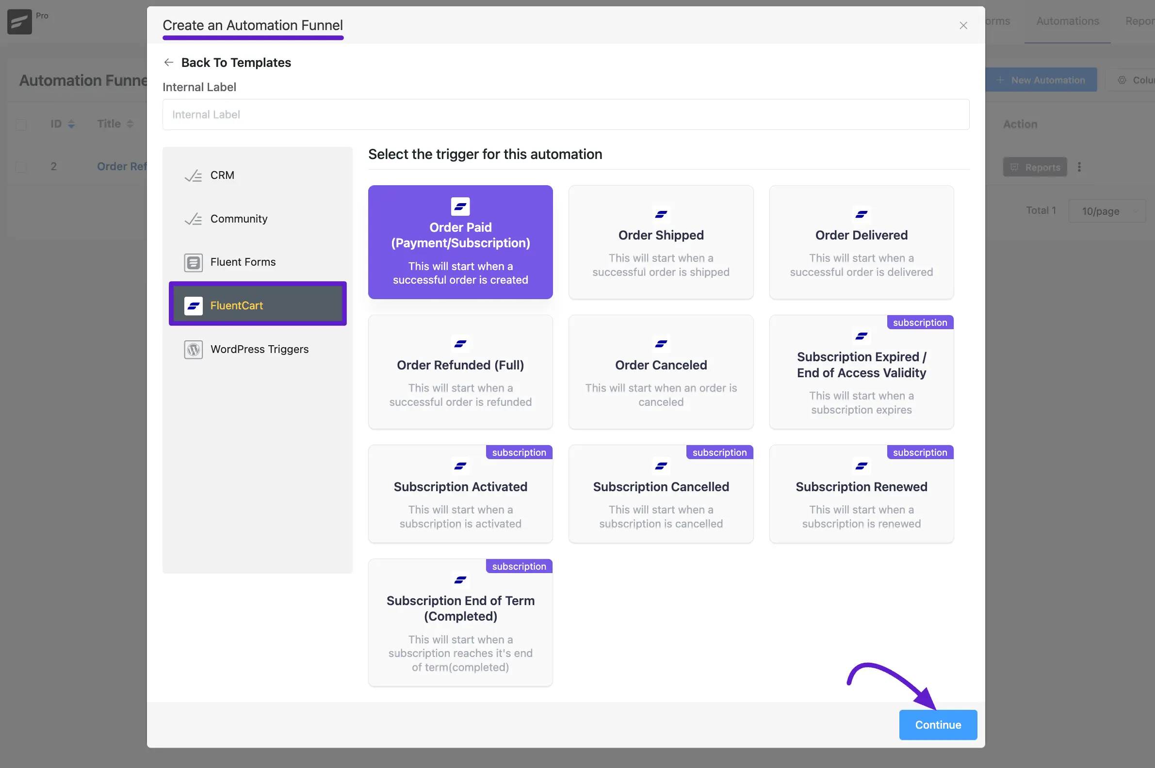Close the Create an Automation Funnel dialog

tap(963, 26)
